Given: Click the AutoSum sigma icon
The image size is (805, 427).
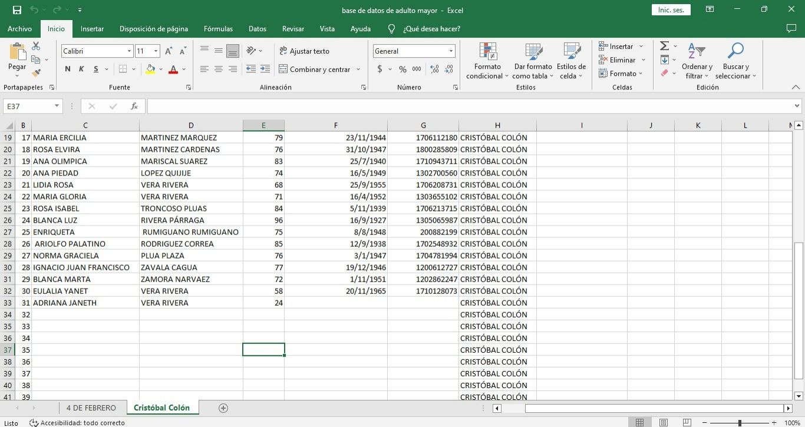Looking at the screenshot, I should [664, 46].
